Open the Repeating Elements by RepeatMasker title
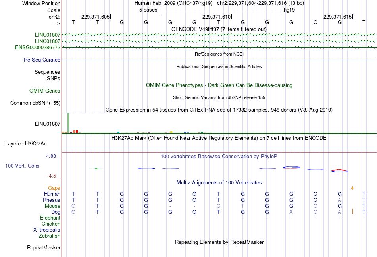Viewport: 377px width, 257px height. pyautogui.click(x=219, y=242)
